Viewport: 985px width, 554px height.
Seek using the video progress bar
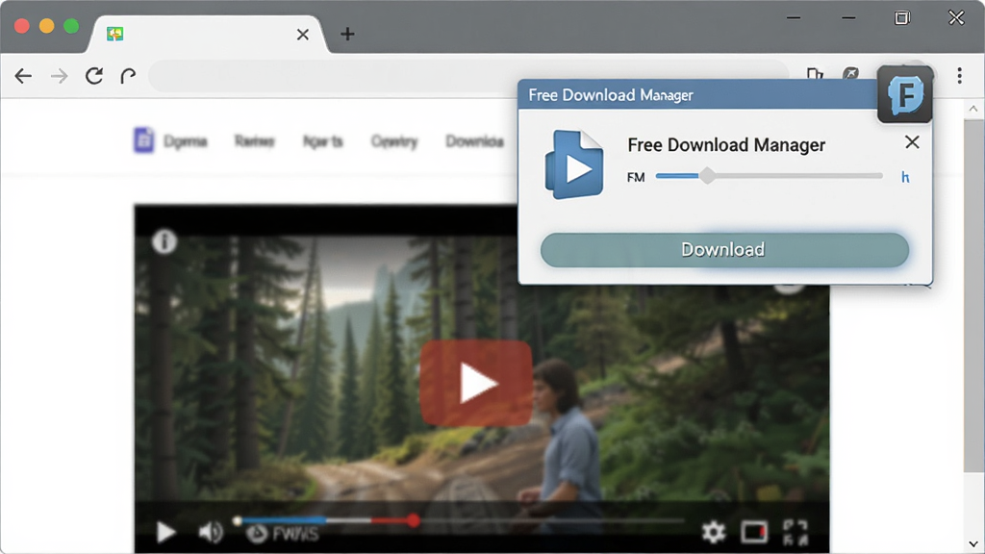tap(459, 520)
